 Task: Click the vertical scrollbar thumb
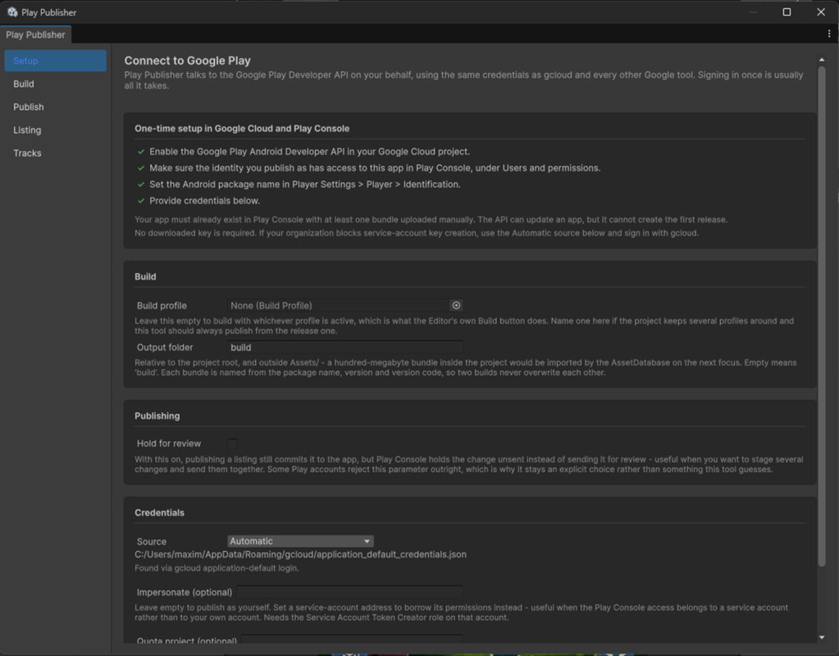[821, 316]
